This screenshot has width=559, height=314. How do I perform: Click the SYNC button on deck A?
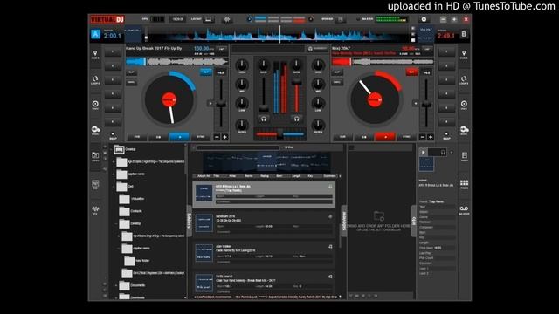201,137
